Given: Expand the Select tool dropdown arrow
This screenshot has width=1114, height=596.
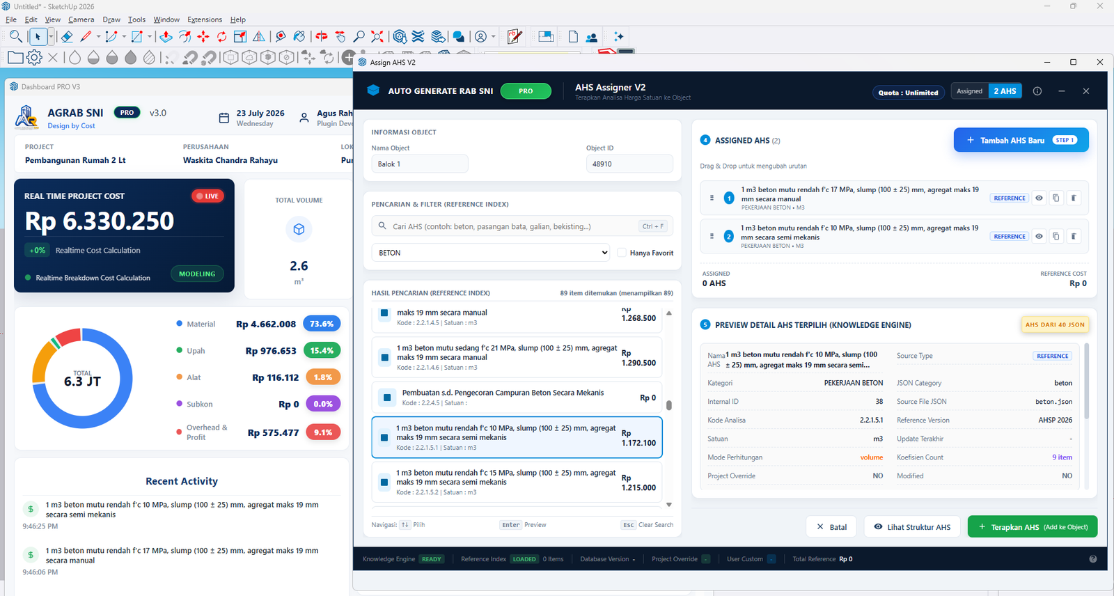Looking at the screenshot, I should click(51, 37).
